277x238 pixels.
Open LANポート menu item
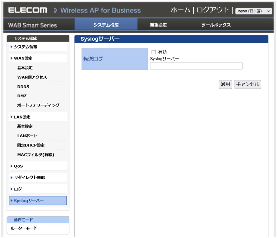pos(27,136)
